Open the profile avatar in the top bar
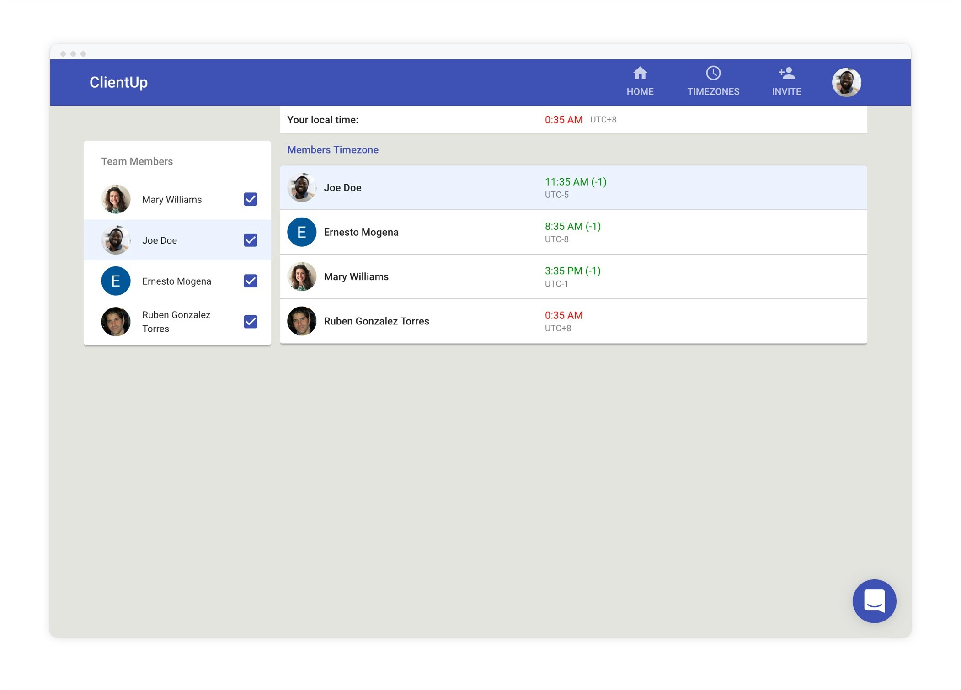The width and height of the screenshot is (961, 690). (x=846, y=82)
